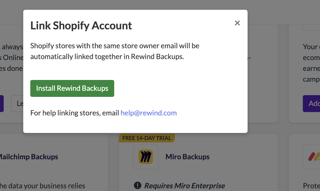320x191 pixels.
Task: Open the Miro Backups card title
Action: pos(187,157)
